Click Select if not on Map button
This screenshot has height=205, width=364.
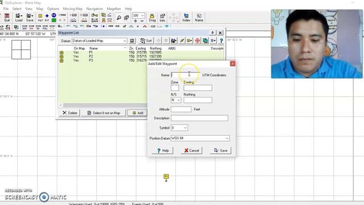coord(104,113)
